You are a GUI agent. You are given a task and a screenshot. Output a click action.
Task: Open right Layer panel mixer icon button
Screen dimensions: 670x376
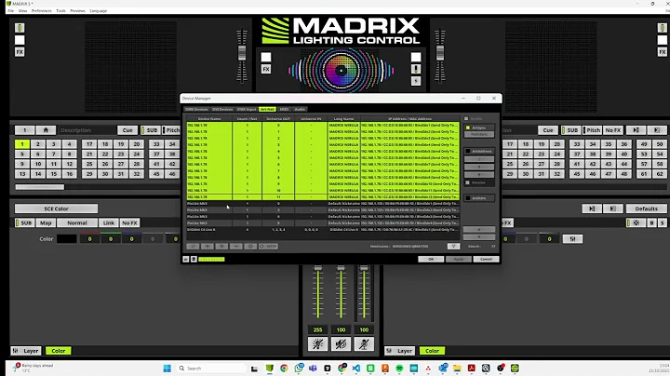[x=399, y=351]
